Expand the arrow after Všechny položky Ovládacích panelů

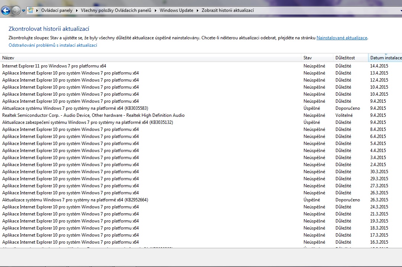point(155,10)
